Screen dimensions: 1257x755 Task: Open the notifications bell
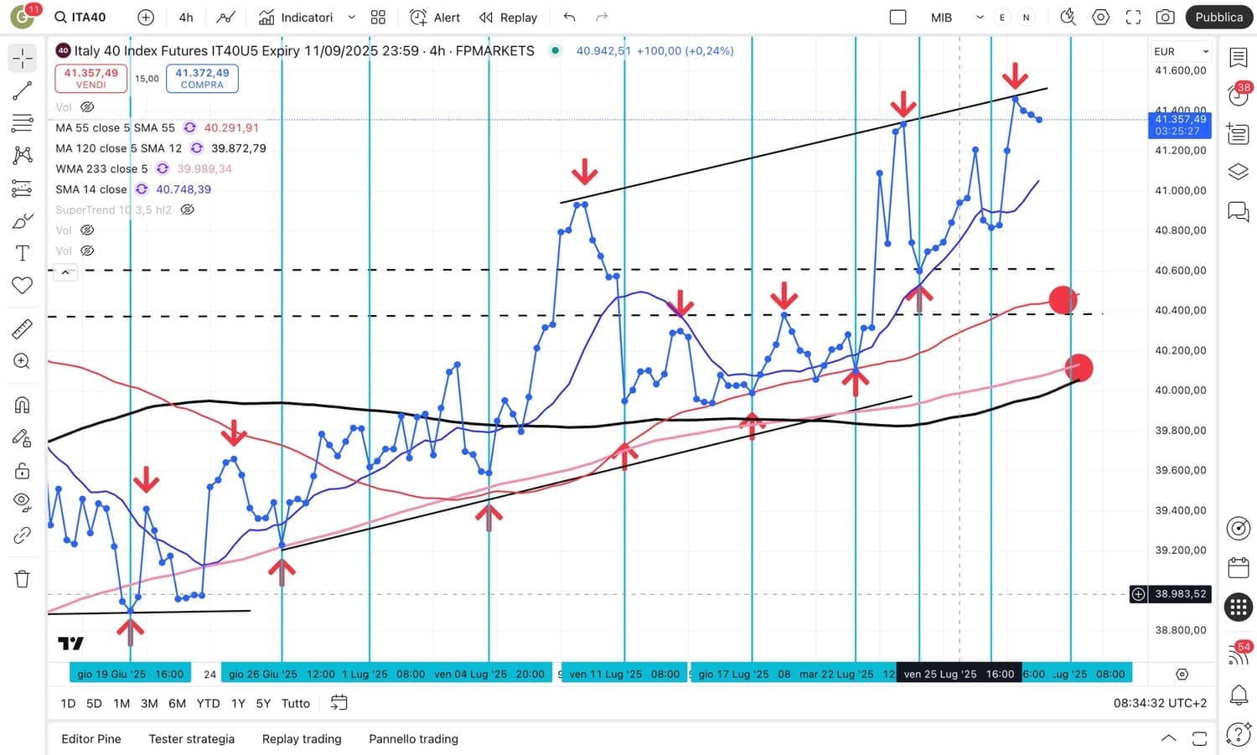(x=1239, y=695)
